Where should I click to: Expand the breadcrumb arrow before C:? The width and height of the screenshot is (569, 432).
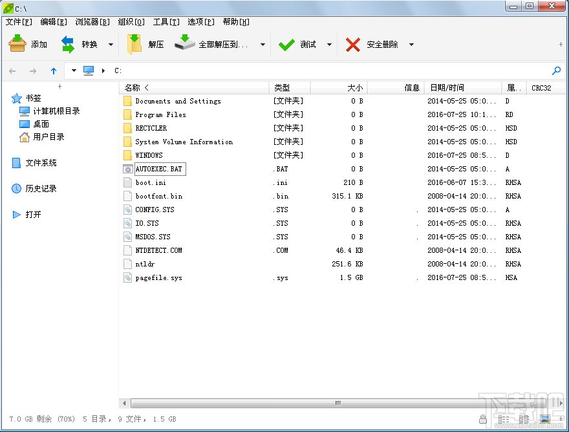tap(103, 70)
